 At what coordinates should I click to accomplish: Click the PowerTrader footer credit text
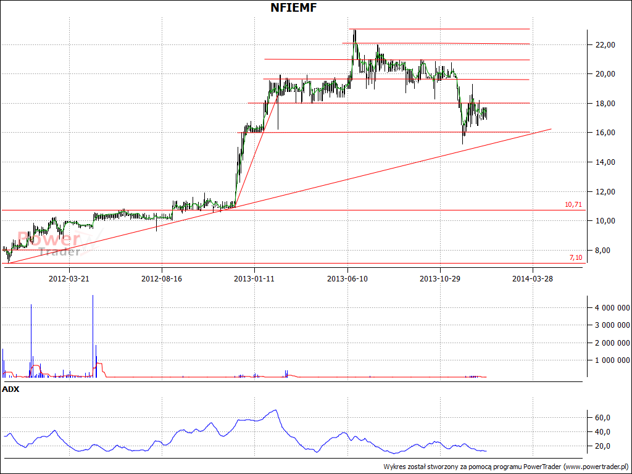[x=505, y=467]
